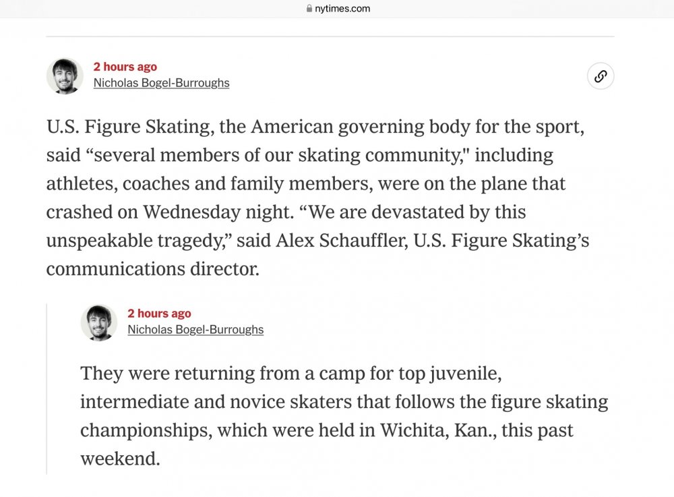Click the author photo on the indented reply
The width and height of the screenshot is (674, 497).
pos(99,322)
